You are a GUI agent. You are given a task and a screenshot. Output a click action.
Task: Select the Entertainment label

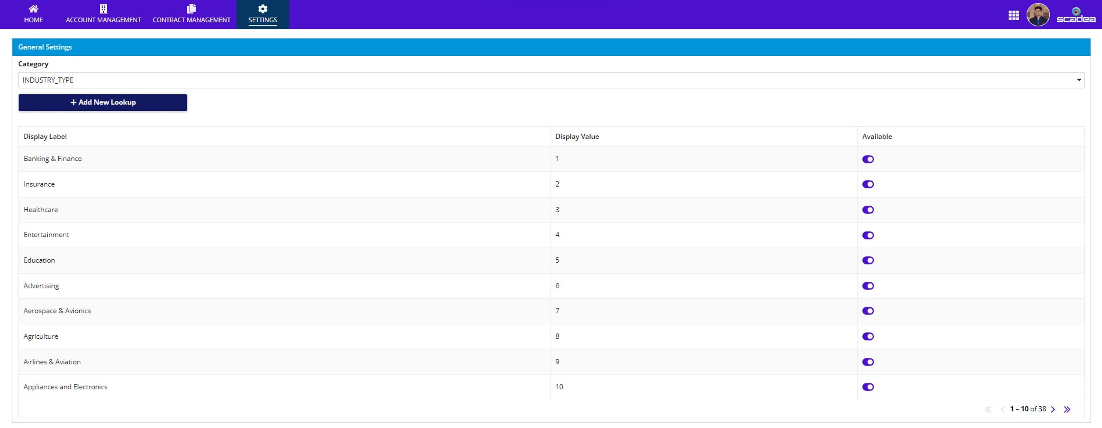click(x=46, y=235)
